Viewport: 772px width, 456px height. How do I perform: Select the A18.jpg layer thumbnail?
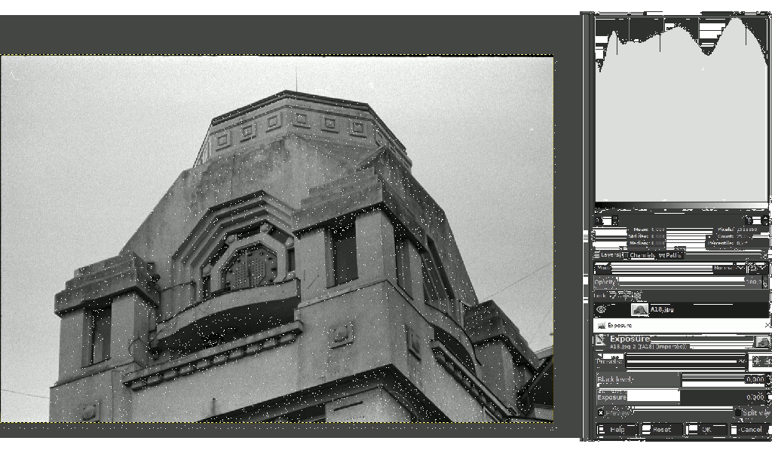(639, 309)
